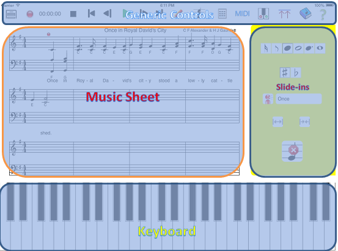This screenshot has height=251, width=338.
Task: Widen spacing with the expand arrows button
Action: coord(277,122)
